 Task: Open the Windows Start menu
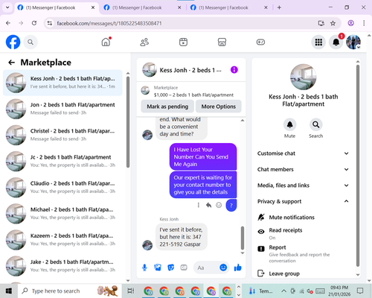click(9, 291)
